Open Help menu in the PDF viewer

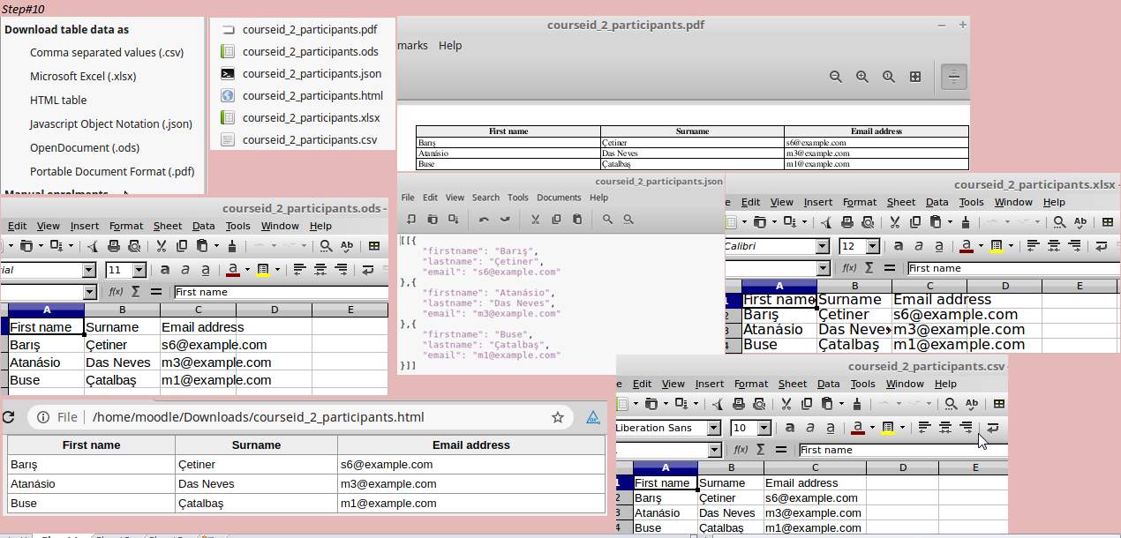[450, 46]
